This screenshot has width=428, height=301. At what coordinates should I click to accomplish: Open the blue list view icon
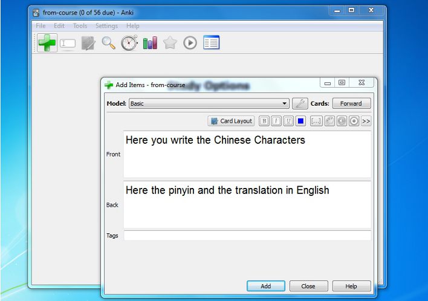click(211, 42)
